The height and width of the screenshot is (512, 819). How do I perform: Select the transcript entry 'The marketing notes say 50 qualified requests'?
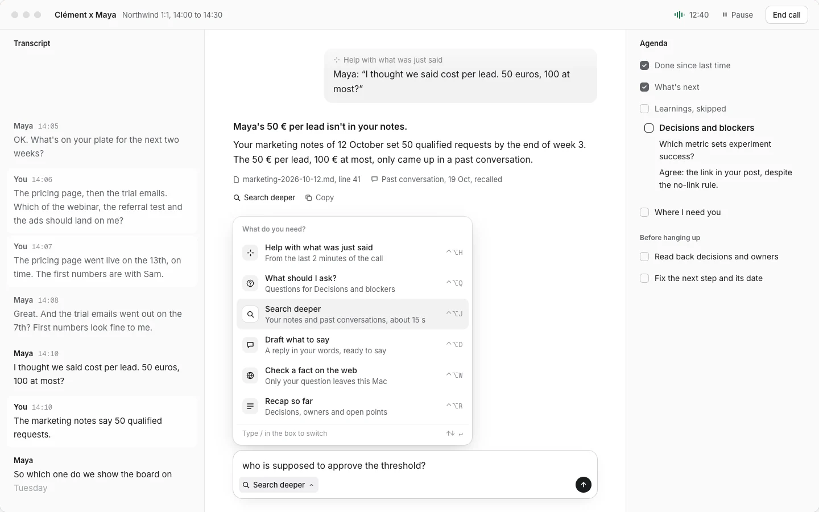(x=102, y=421)
